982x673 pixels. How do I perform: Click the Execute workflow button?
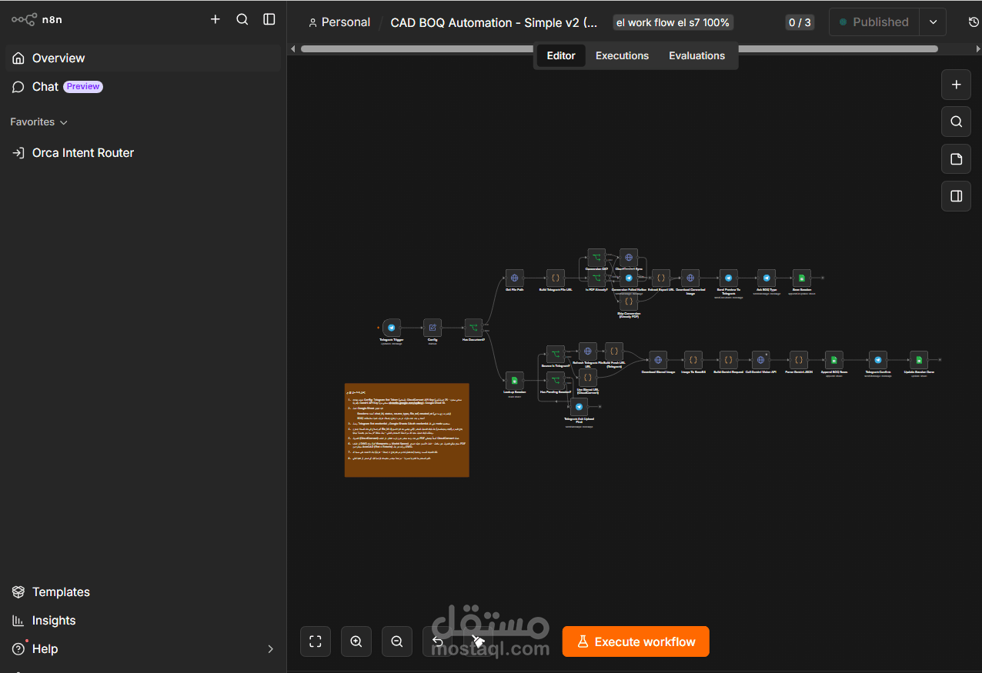pos(636,641)
